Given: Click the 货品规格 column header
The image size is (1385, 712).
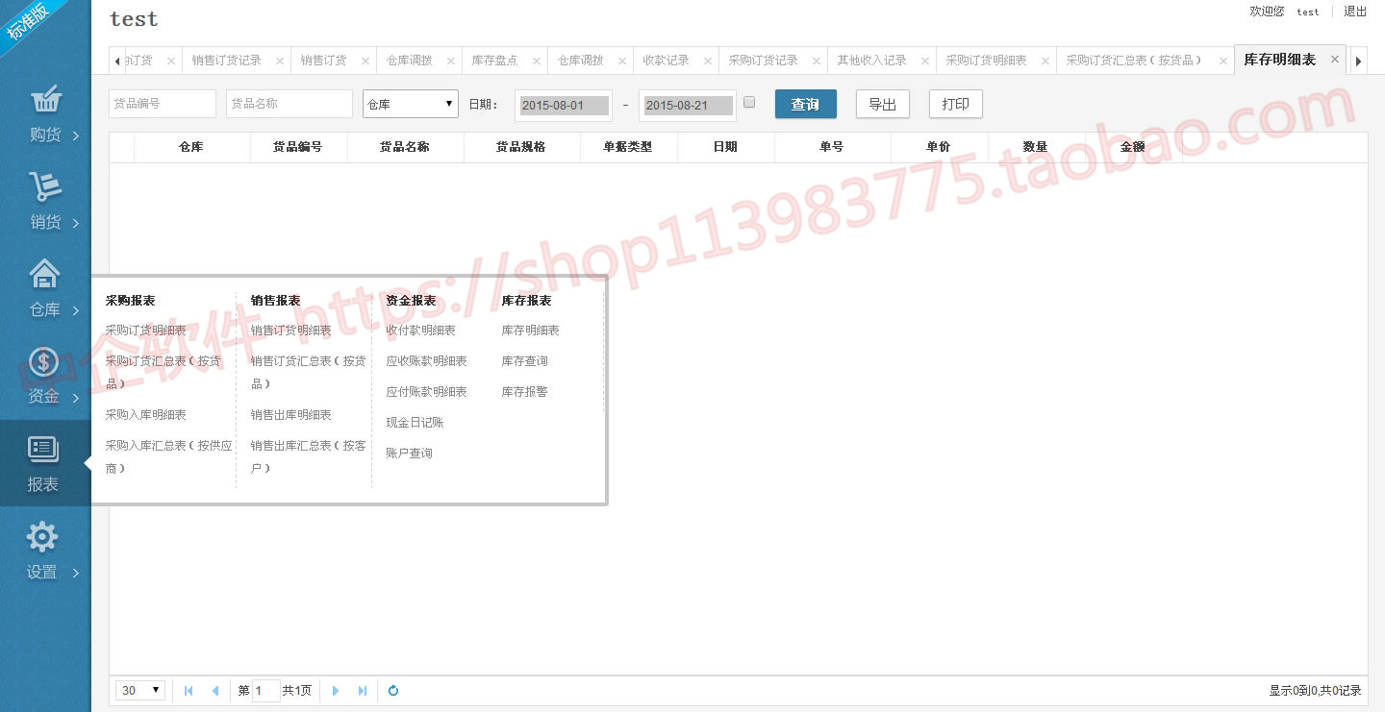Looking at the screenshot, I should coord(521,147).
